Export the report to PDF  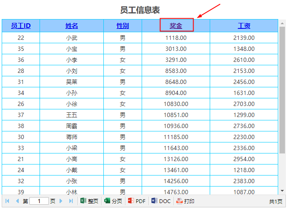click(x=137, y=201)
